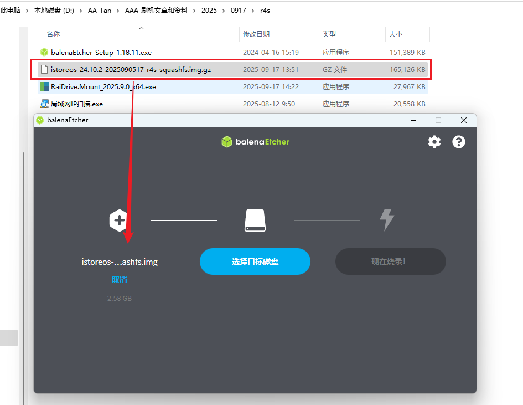This screenshot has width=523, height=405.
Task: Click the 2.58 GB image size label
Action: click(x=120, y=298)
